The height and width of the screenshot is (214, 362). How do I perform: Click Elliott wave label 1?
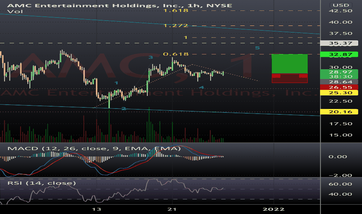(x=116, y=83)
